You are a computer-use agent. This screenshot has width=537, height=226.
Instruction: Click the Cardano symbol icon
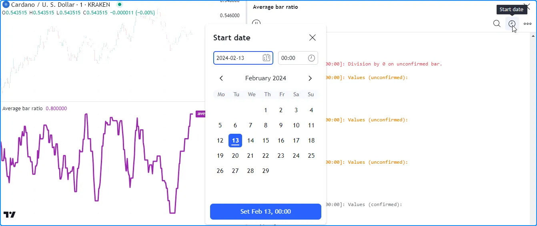6,5
